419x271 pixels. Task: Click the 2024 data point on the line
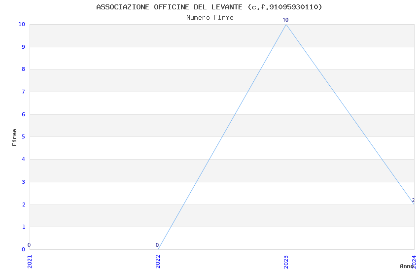(414, 204)
